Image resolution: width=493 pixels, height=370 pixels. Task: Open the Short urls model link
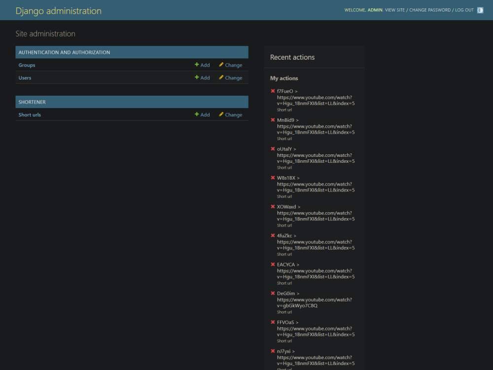30,115
